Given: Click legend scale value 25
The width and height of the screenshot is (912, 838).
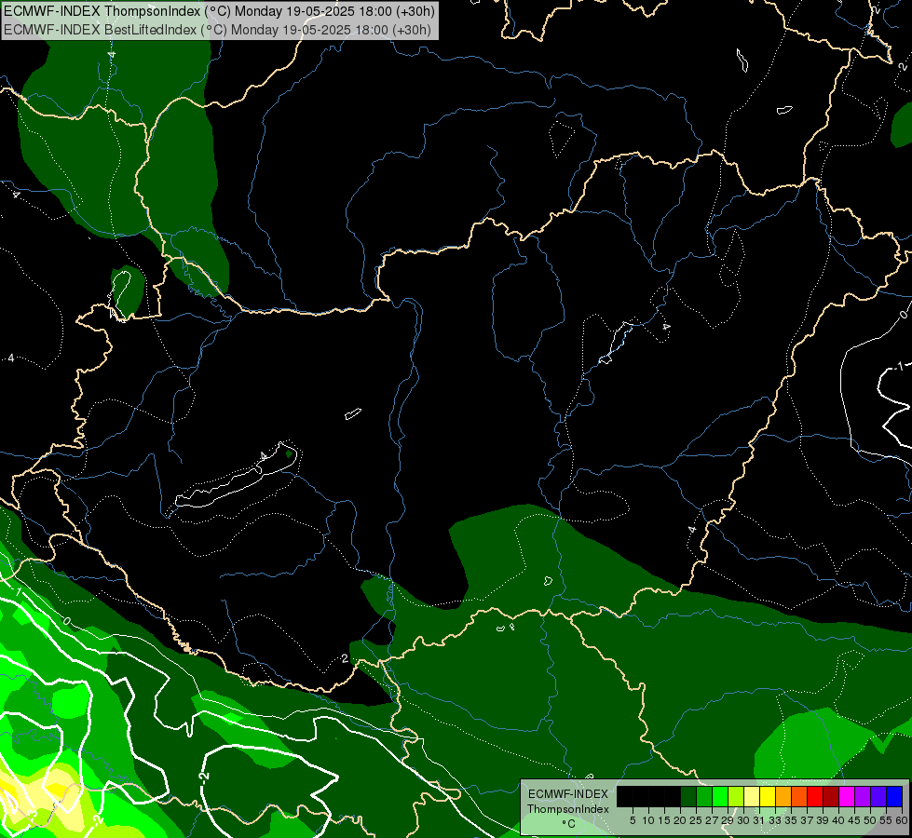Looking at the screenshot, I should pos(696,820).
